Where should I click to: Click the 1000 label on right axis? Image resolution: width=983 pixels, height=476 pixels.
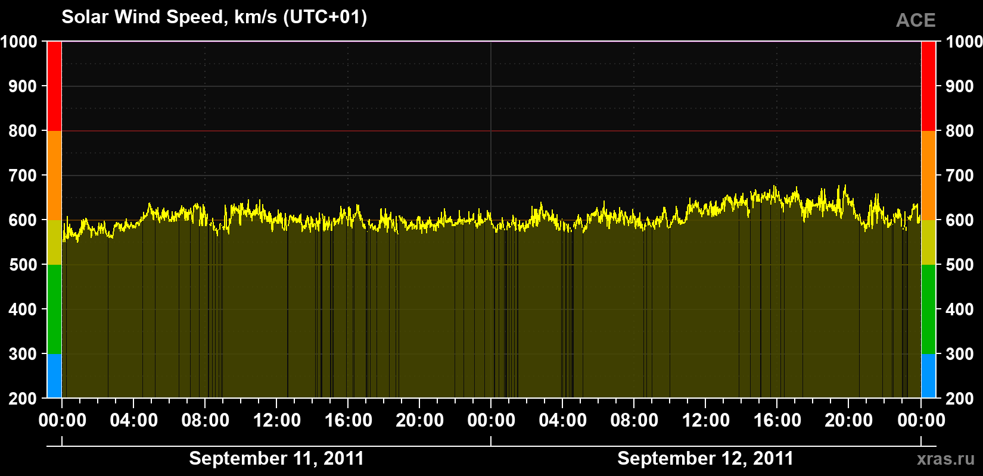pyautogui.click(x=964, y=42)
